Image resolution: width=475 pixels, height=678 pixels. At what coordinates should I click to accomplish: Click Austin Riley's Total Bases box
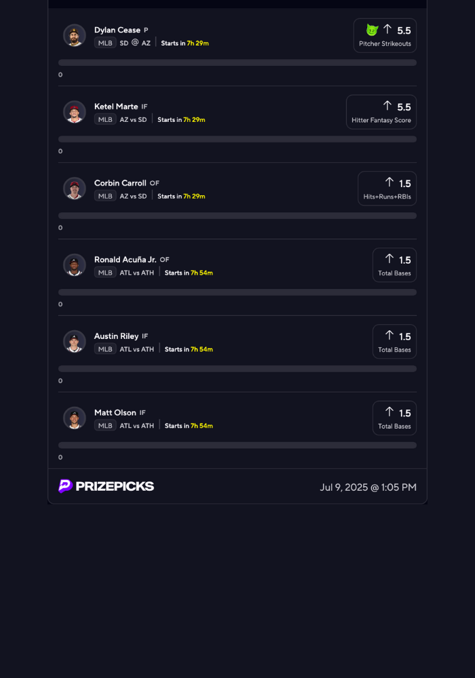394,342
